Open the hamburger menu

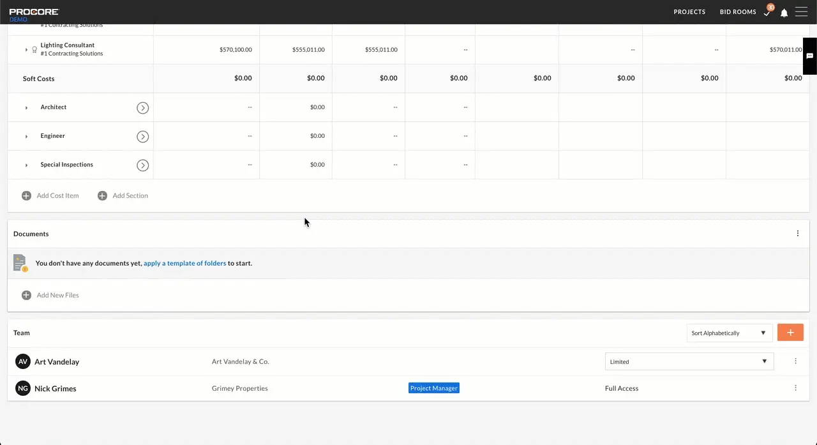click(801, 12)
